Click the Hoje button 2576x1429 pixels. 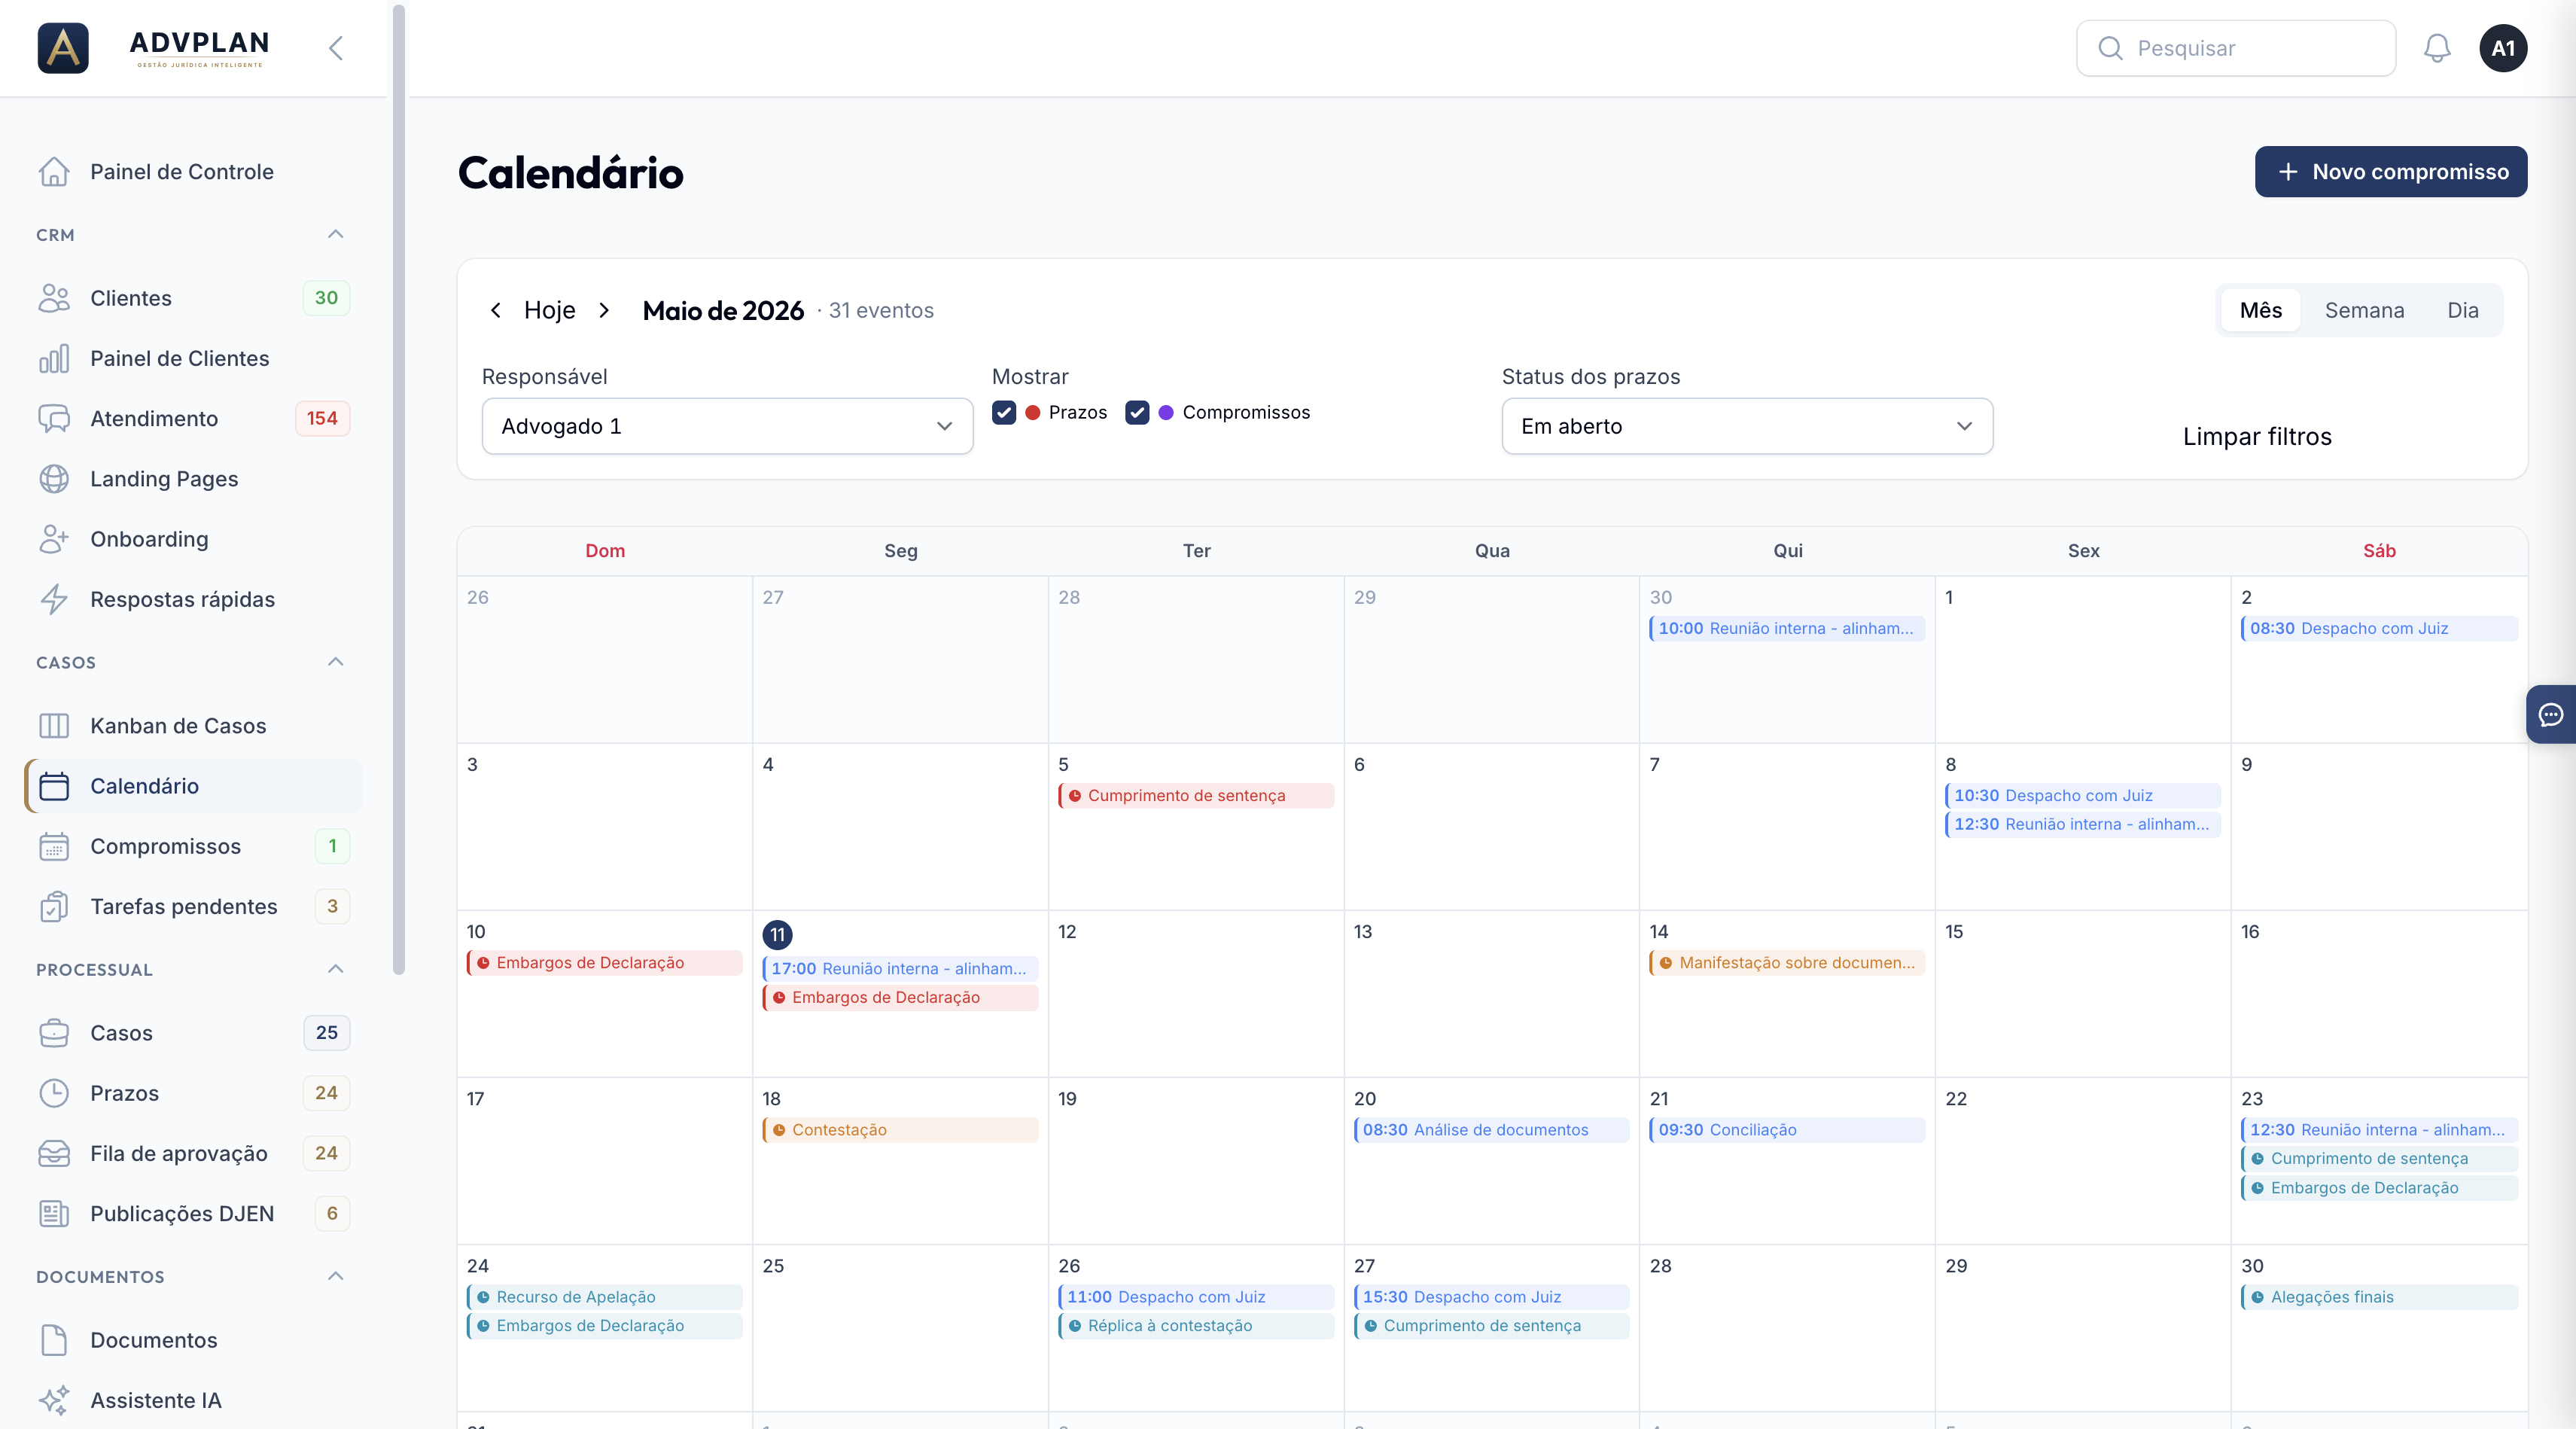550,310
